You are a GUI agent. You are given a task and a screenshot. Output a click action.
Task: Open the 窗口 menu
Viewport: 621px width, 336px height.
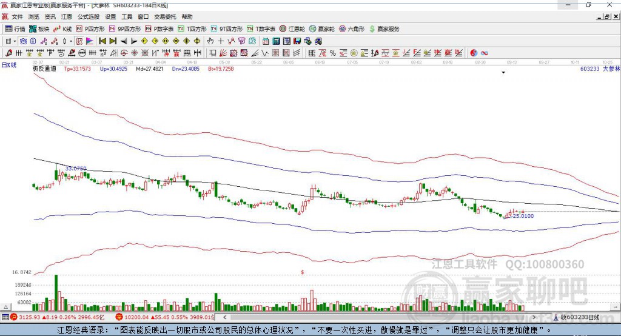tap(143, 16)
